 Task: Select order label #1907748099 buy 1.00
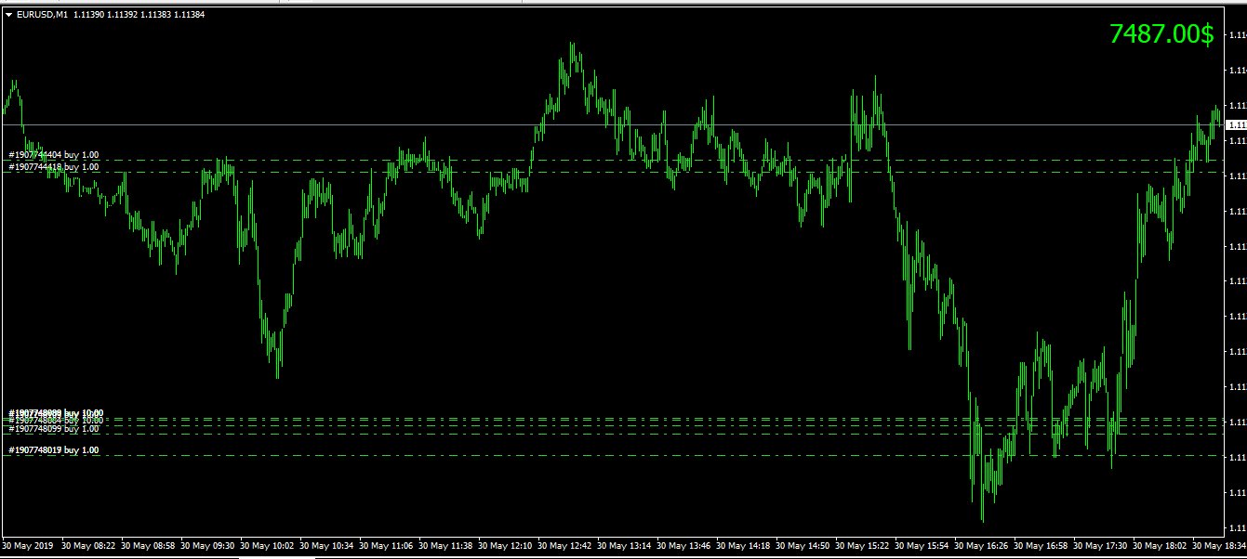click(53, 429)
